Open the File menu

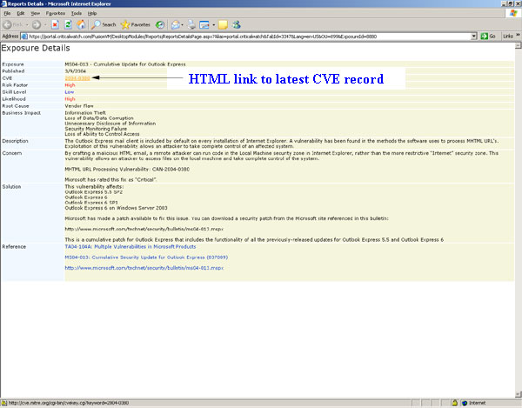click(x=7, y=14)
